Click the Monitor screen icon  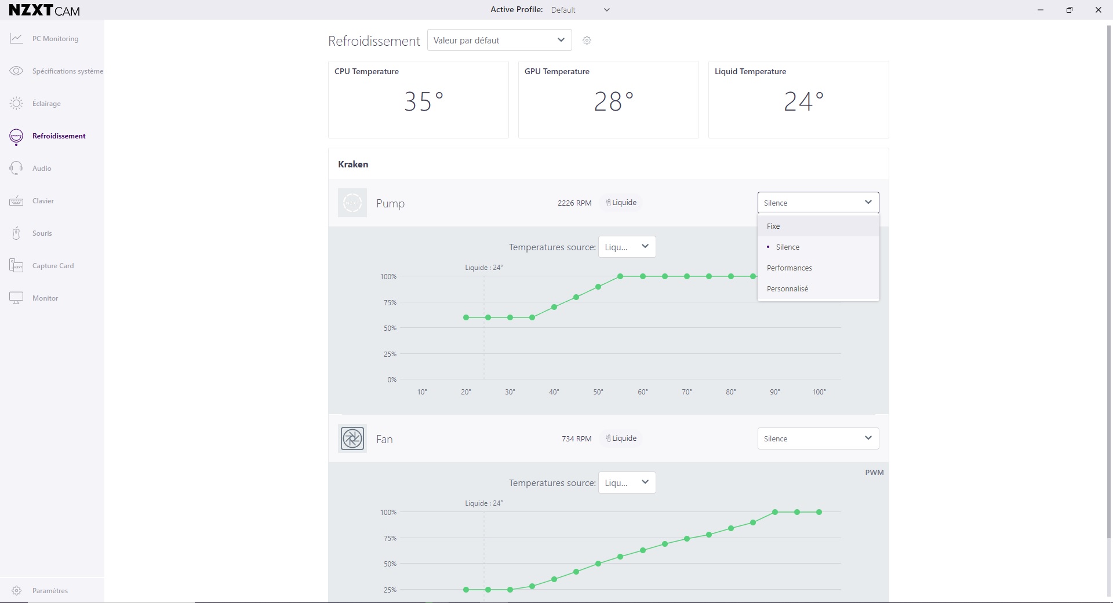pyautogui.click(x=16, y=298)
